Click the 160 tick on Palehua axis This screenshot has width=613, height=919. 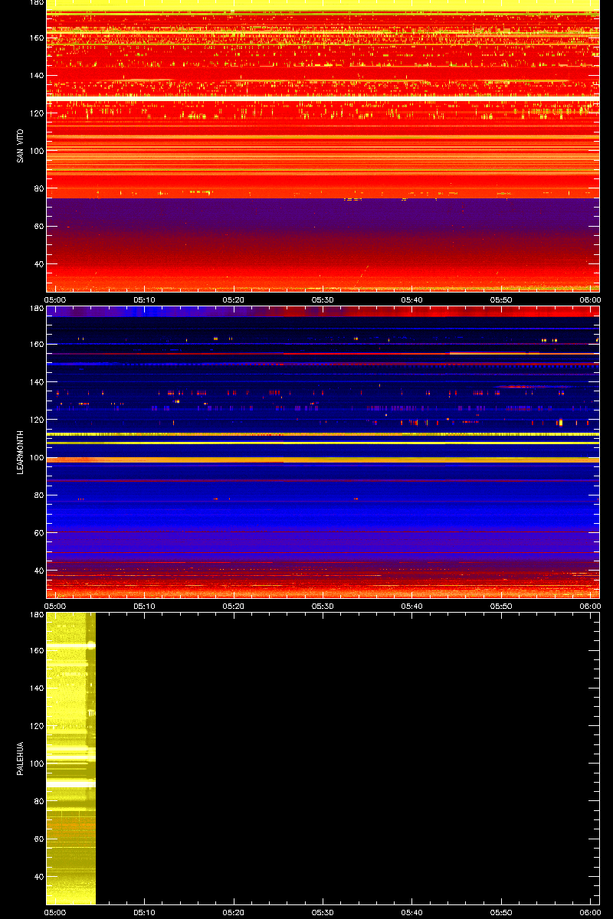pos(36,650)
